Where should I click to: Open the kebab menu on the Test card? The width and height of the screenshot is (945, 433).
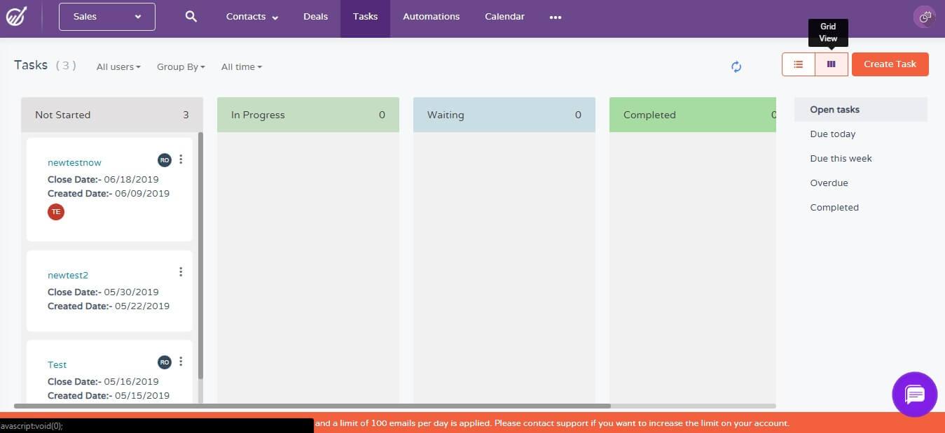[x=181, y=361]
